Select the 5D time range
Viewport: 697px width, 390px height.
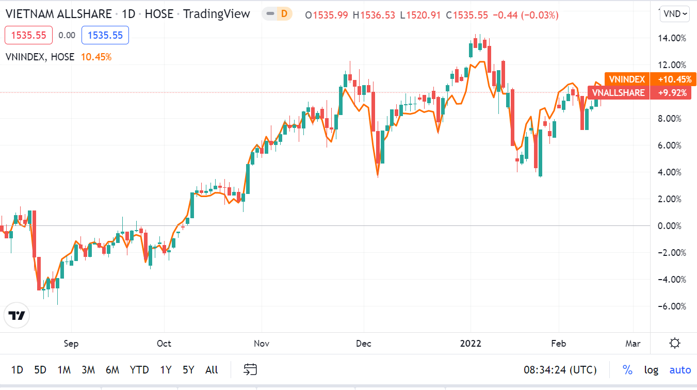point(40,369)
